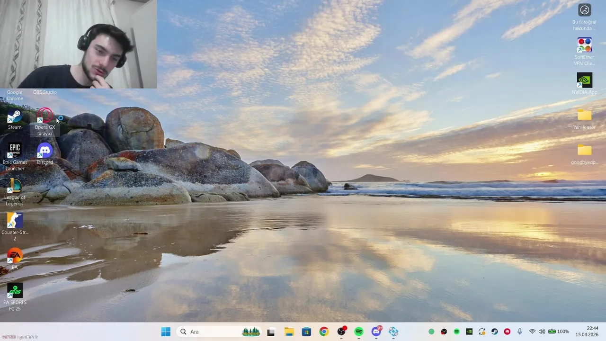Open the Steam icon in system tray
The image size is (606, 341).
(494, 332)
